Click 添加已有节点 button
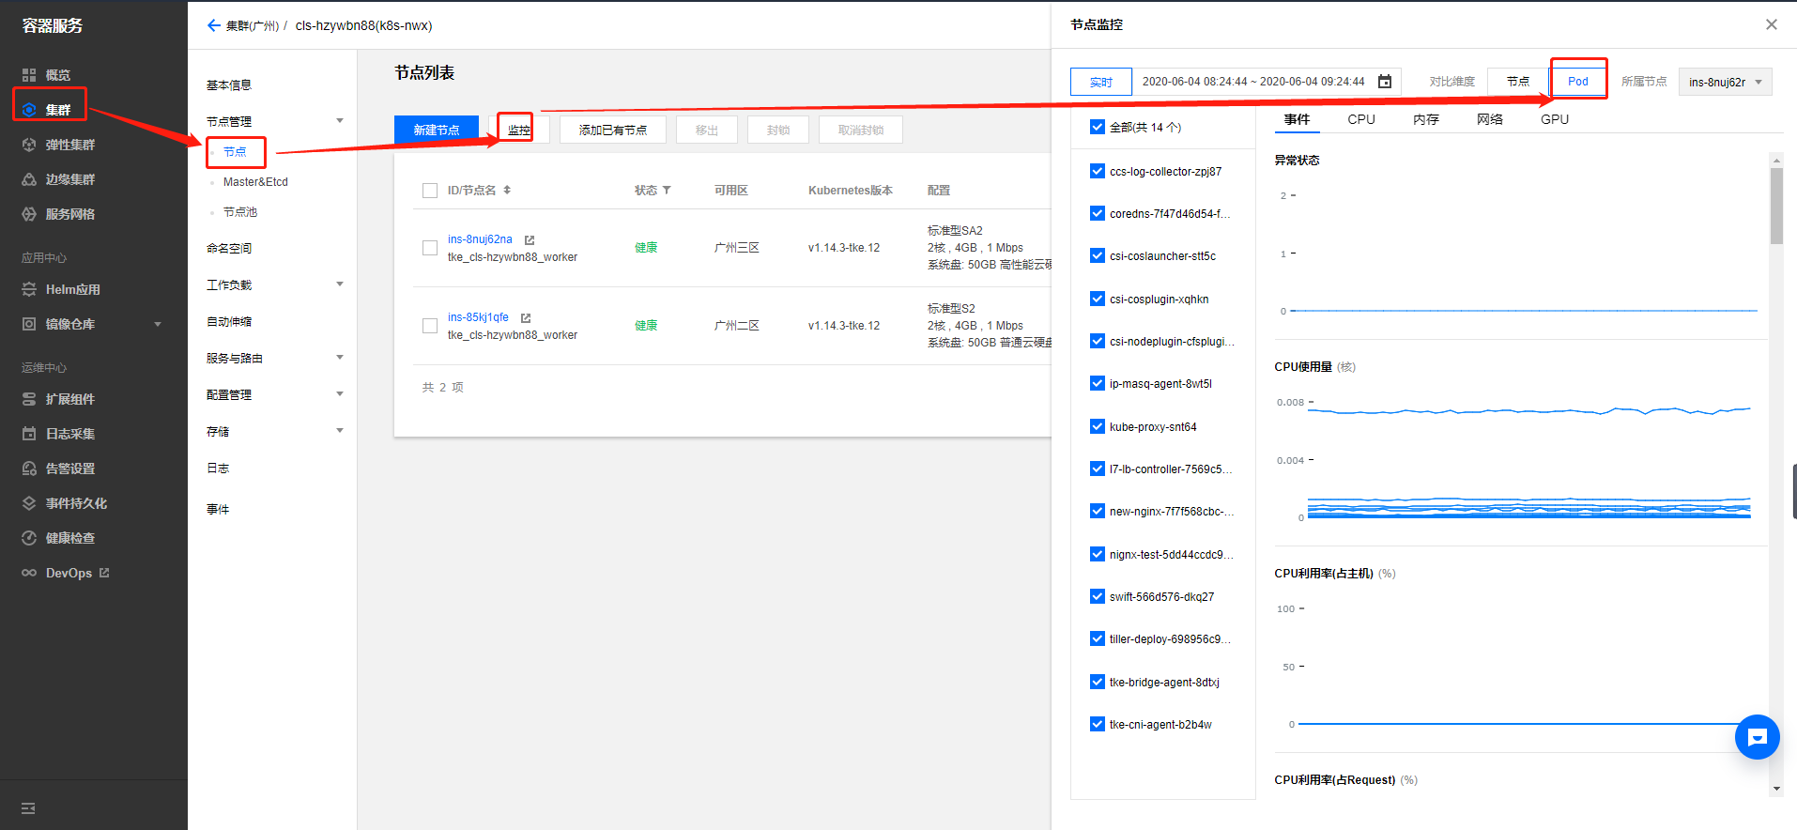1797x830 pixels. 613,130
